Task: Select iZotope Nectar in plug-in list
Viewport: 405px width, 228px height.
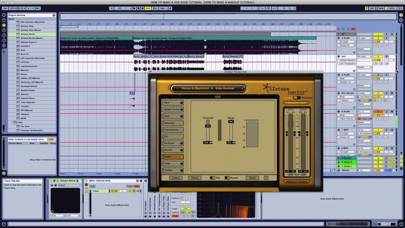Action: coord(32,34)
